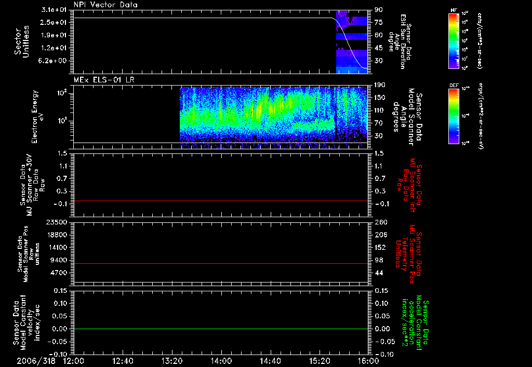Click the "4700" scanner position tick label

59,273
